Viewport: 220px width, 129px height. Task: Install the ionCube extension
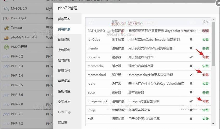[205, 40]
